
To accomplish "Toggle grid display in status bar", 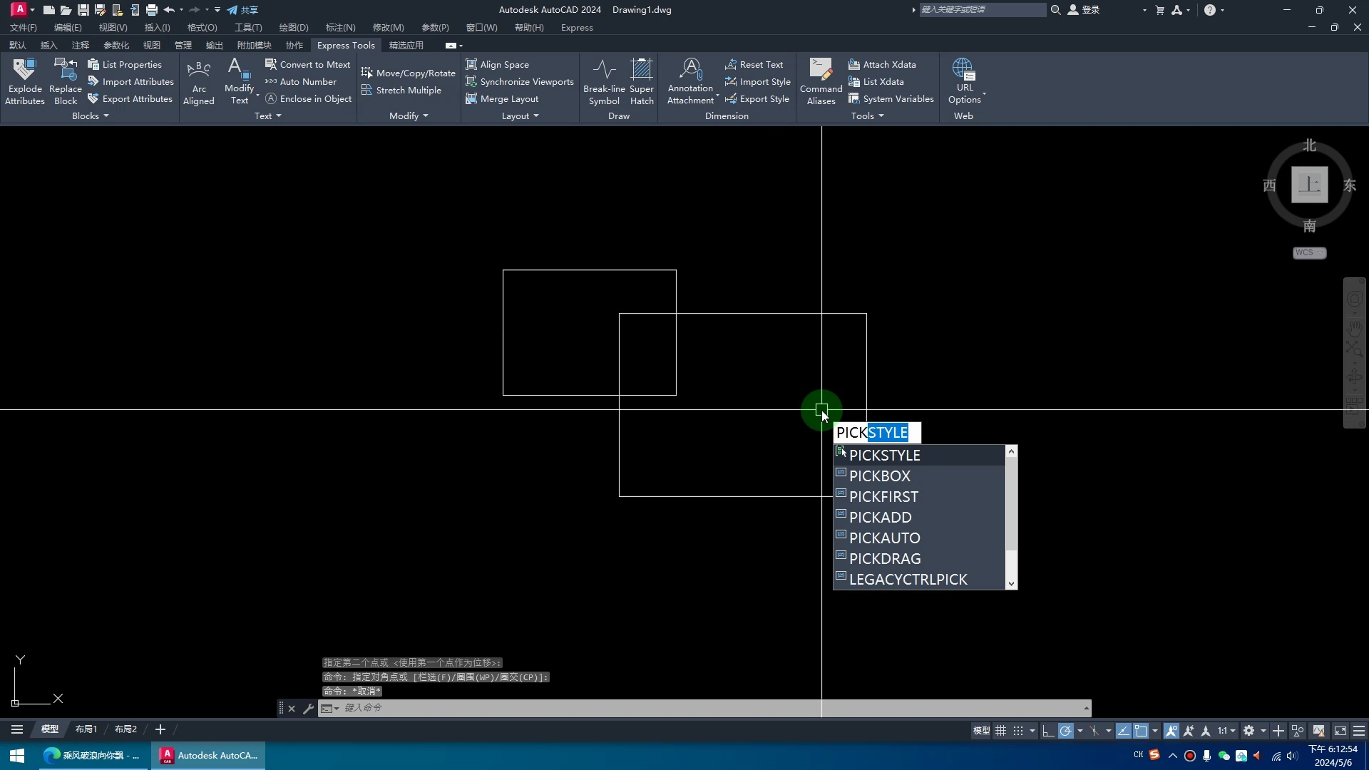I will pyautogui.click(x=1001, y=731).
